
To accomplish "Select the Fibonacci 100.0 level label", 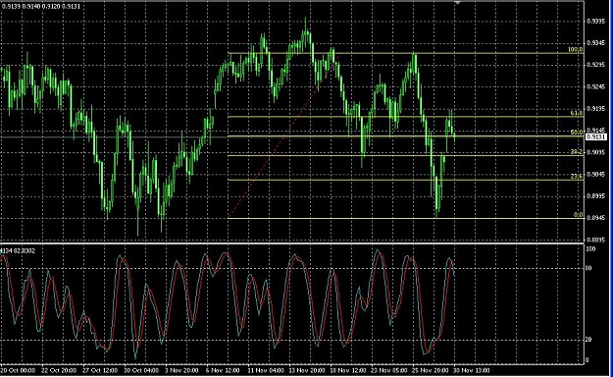I will (x=575, y=50).
